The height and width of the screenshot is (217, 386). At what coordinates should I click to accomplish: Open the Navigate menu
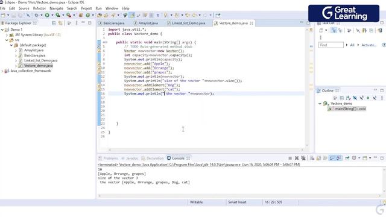pos(56,8)
